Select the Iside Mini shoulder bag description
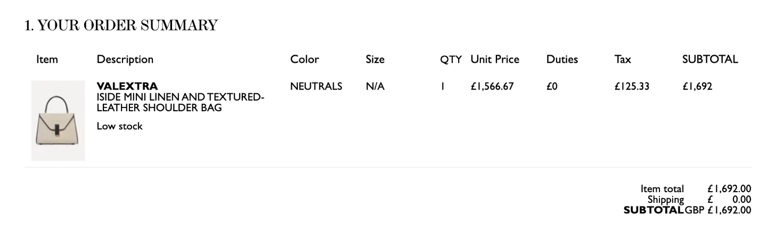Viewport: 767px width, 230px height. pos(181,102)
